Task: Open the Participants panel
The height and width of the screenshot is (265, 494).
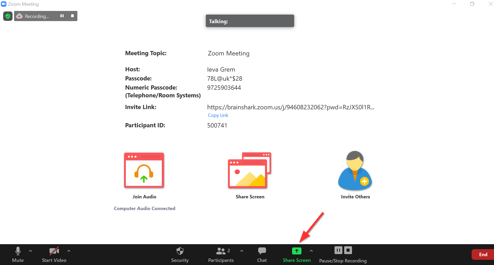Action: tap(221, 254)
